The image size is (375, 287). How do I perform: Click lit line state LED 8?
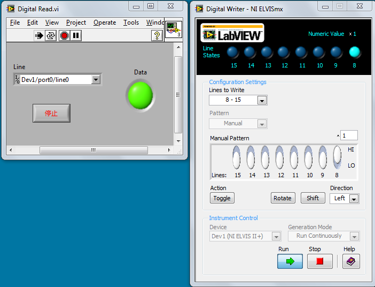[354, 52]
